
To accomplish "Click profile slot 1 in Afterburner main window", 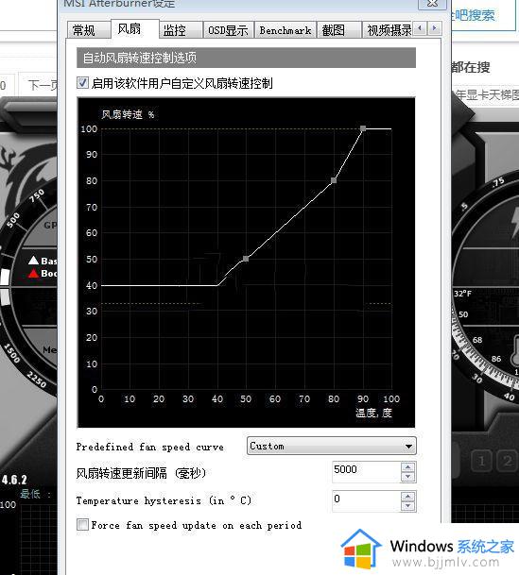I will [481, 461].
